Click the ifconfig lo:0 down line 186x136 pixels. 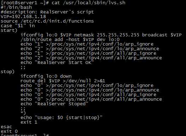click(x=46, y=76)
